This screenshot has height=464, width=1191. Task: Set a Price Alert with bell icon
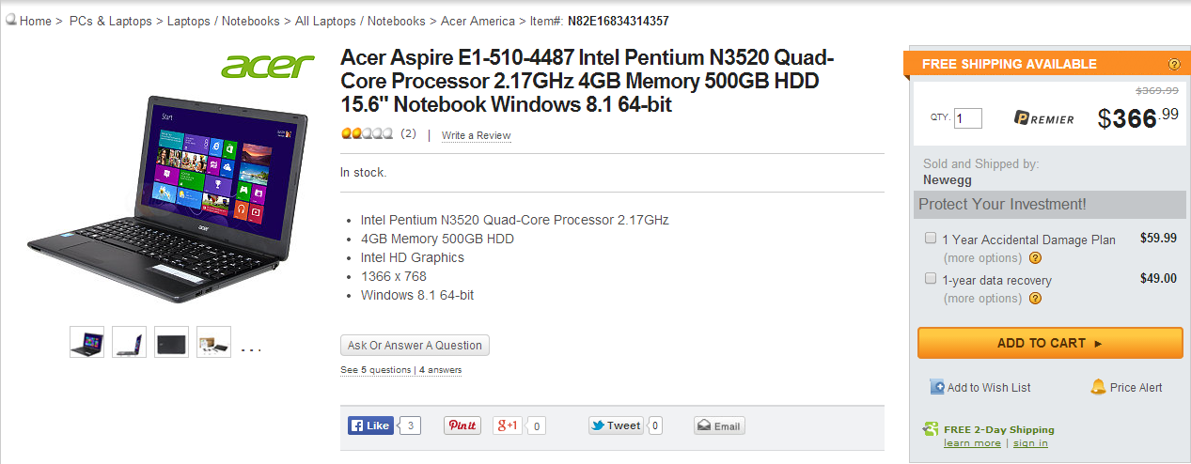[x=1098, y=387]
